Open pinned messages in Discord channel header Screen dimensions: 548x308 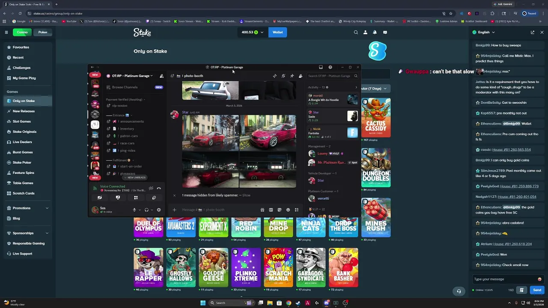pyautogui.click(x=292, y=76)
